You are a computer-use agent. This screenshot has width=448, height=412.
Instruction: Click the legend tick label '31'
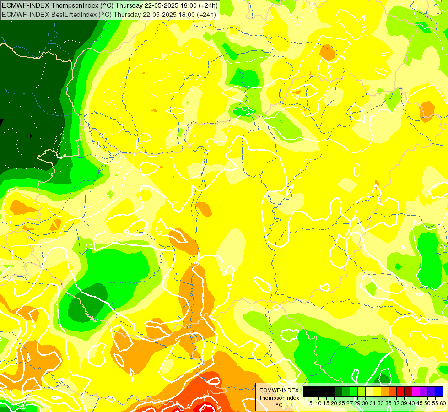click(x=373, y=403)
